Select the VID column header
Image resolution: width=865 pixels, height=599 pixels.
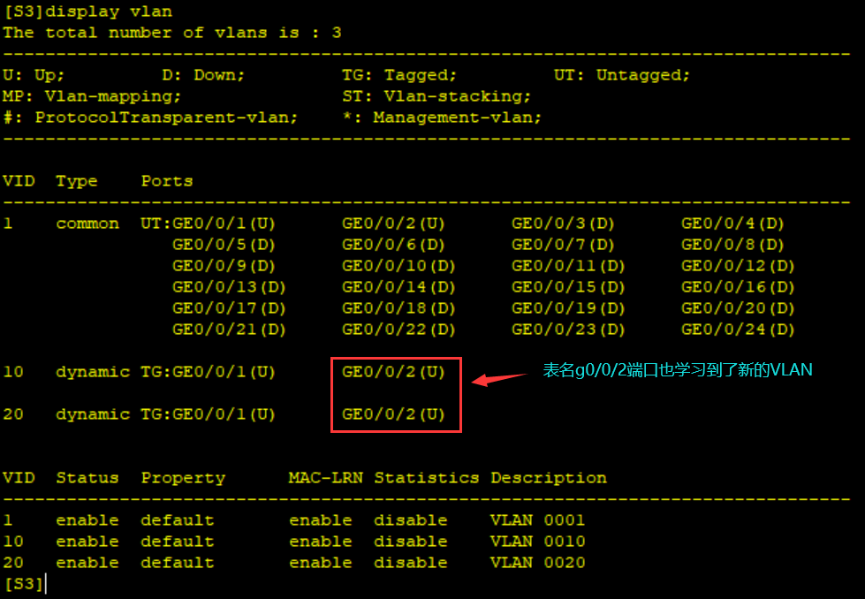coord(18,180)
